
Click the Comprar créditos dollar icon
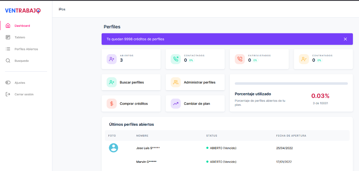point(112,104)
